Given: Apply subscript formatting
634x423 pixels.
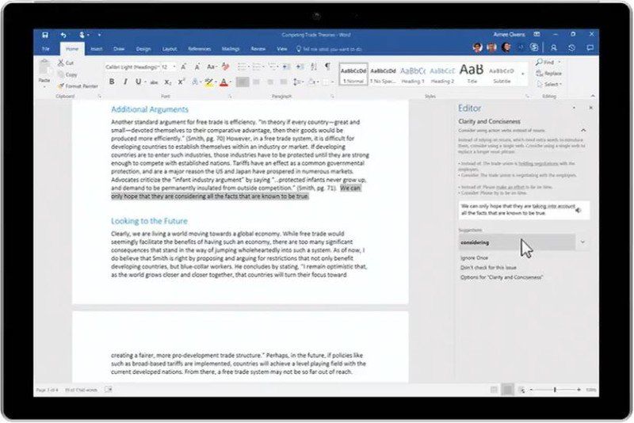Looking at the screenshot, I should pyautogui.click(x=168, y=82).
